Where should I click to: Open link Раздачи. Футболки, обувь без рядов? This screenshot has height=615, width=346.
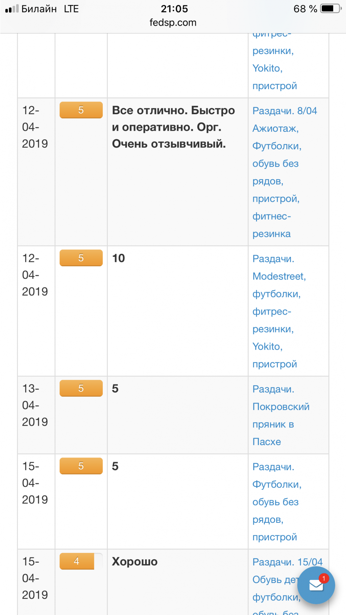277,502
